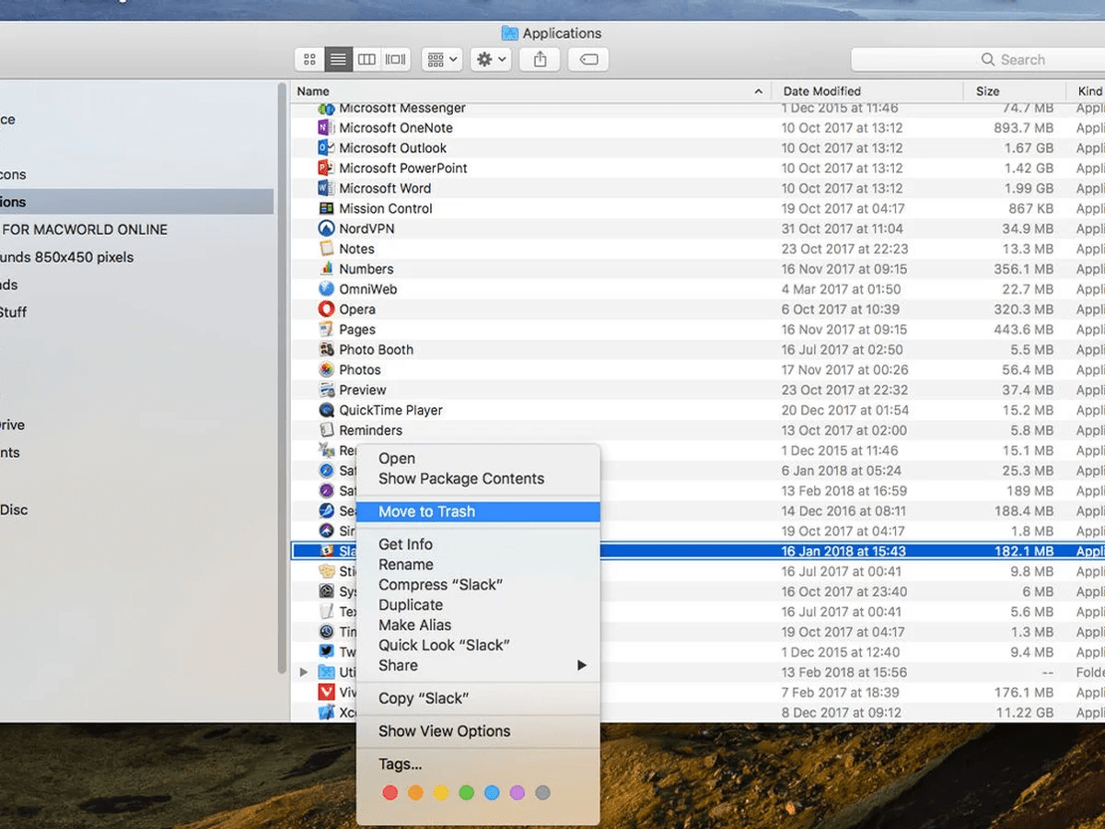Open the gear Action menu
The width and height of the screenshot is (1105, 829).
pos(490,59)
